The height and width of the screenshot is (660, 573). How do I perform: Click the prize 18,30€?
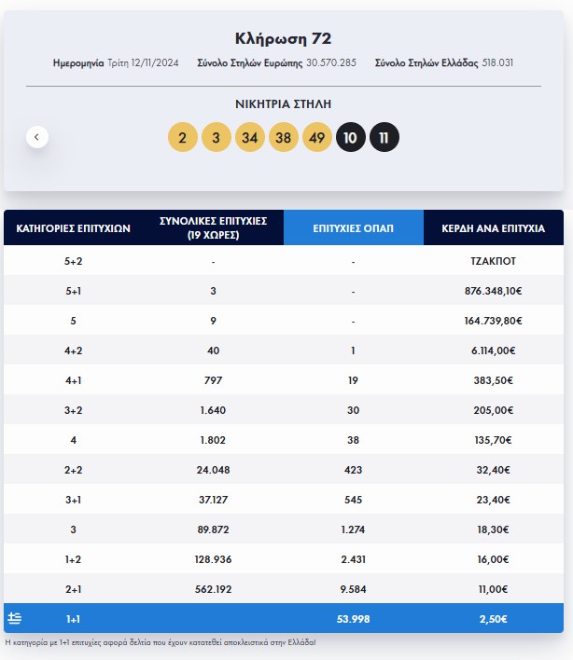click(494, 529)
